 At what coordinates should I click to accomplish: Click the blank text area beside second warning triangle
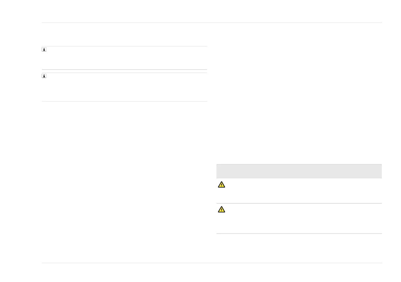point(303,218)
